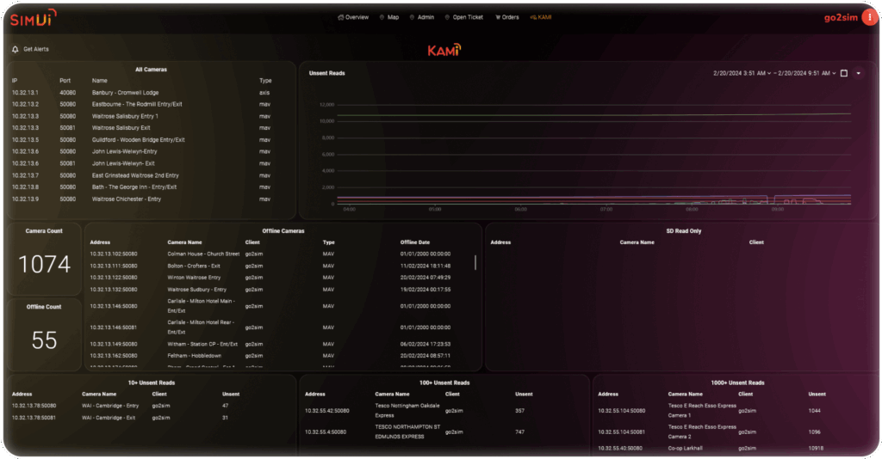Click the Get Alerts bell icon
This screenshot has width=882, height=459.
point(16,49)
